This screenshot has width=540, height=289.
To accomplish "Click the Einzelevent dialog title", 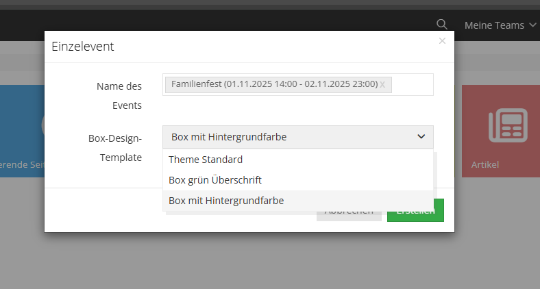I will click(x=83, y=47).
